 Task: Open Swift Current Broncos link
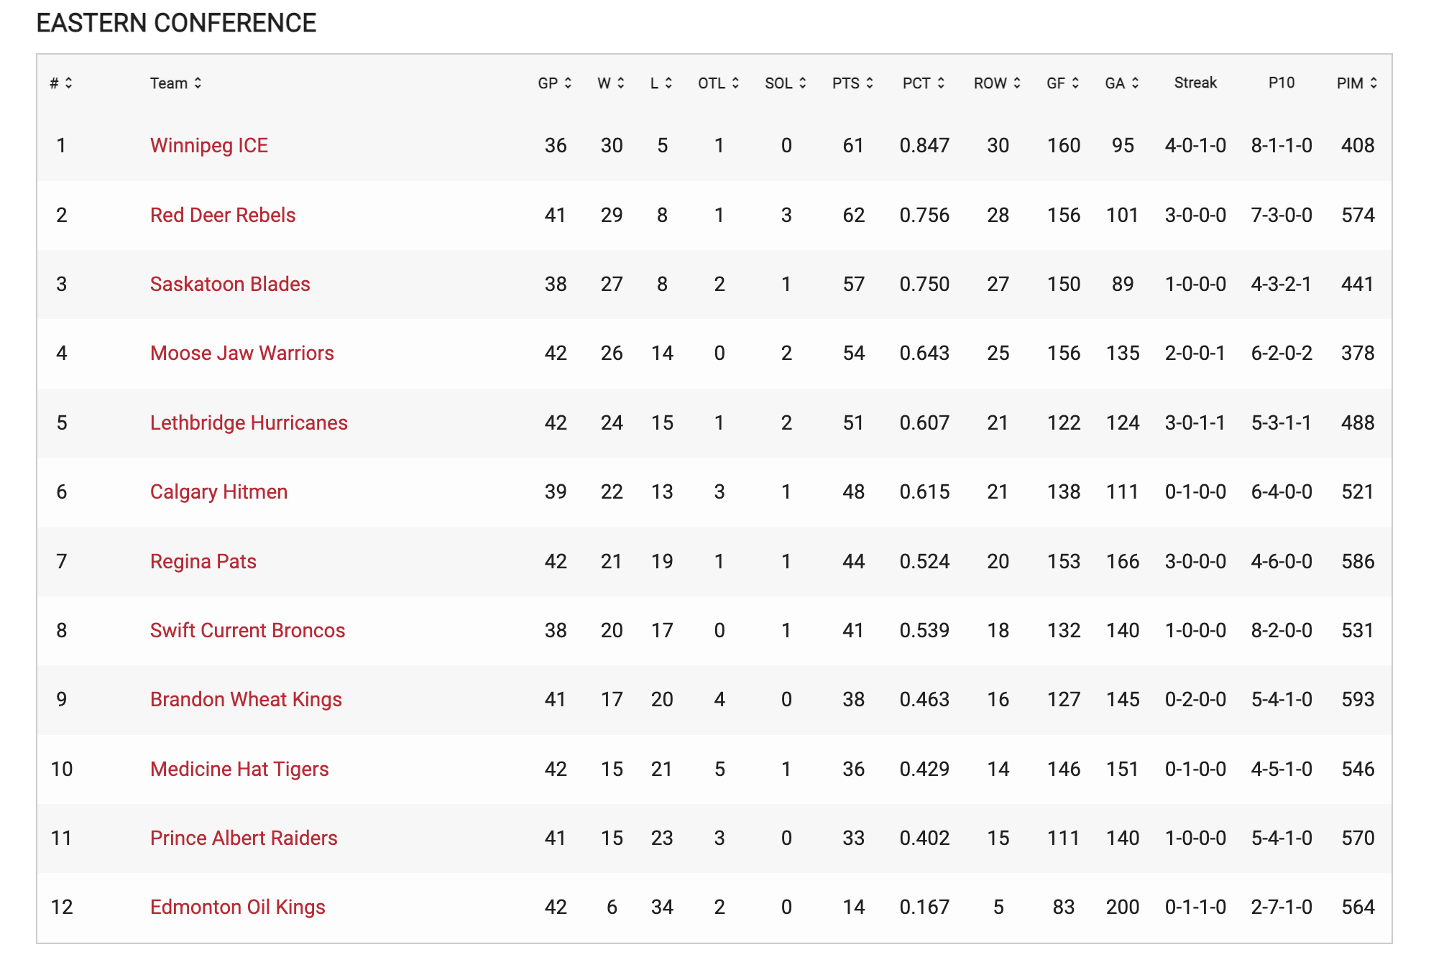(x=247, y=631)
